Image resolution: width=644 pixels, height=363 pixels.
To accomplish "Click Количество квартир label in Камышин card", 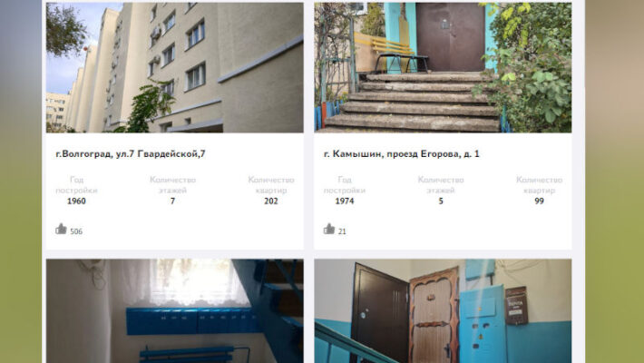I will click(x=540, y=185).
